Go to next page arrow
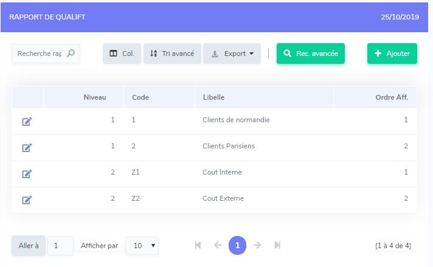433x267 pixels. 257,245
